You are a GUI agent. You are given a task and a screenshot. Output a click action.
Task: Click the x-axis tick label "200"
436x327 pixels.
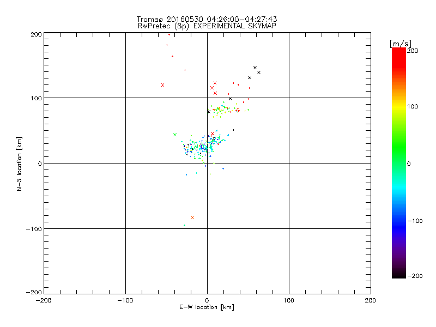[371, 300]
